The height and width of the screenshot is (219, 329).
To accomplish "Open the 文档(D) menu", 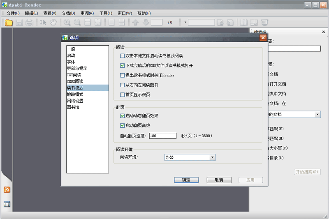I will (68, 13).
